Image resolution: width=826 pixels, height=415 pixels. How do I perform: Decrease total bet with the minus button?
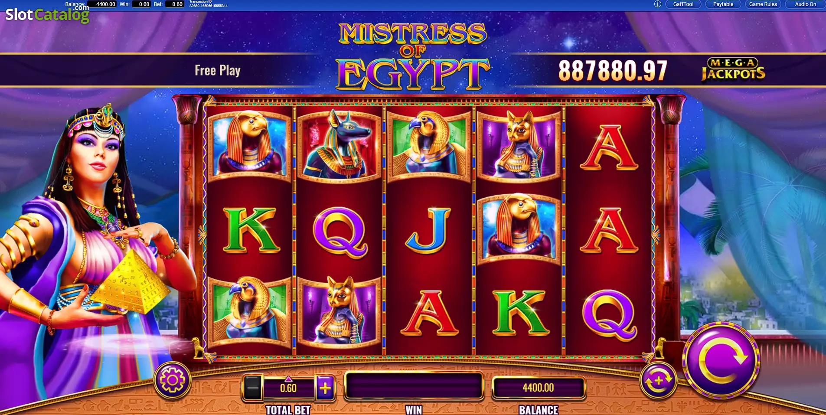(x=252, y=387)
